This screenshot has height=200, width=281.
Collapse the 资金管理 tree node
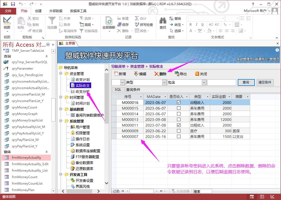[x=61, y=73]
